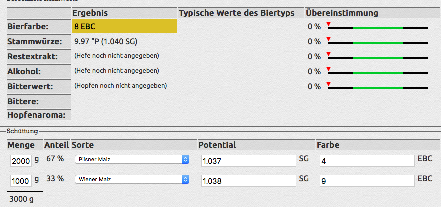The height and width of the screenshot is (207, 441).
Task: Click the yellow 8 EBC color swatch
Action: pyautogui.click(x=125, y=27)
